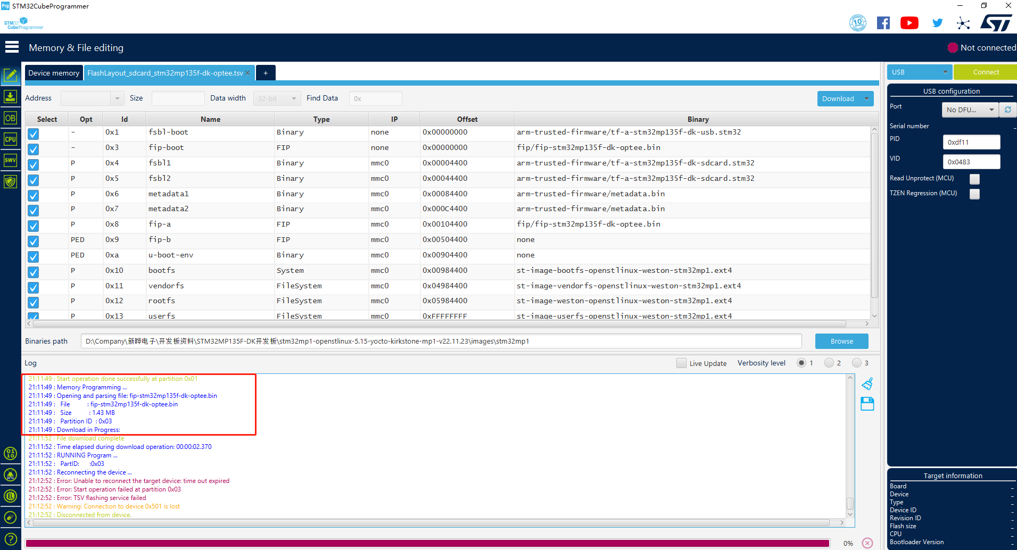1017x550 pixels.
Task: Uncheck the rootfs partition row
Action: tap(34, 303)
